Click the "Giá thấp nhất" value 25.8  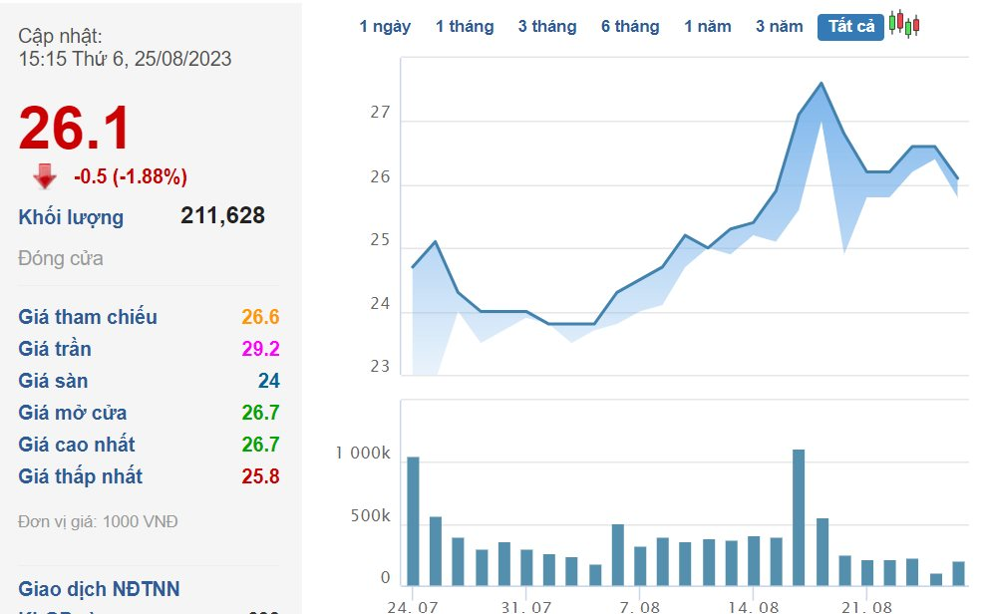point(261,476)
